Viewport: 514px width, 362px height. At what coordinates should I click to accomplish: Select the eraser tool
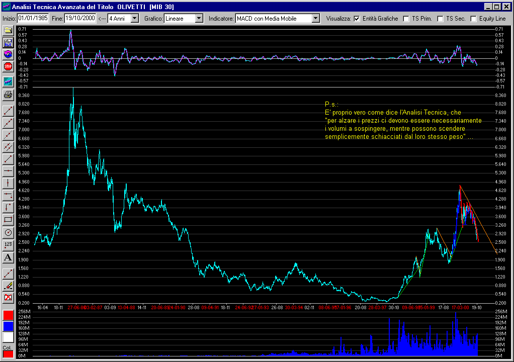8,286
